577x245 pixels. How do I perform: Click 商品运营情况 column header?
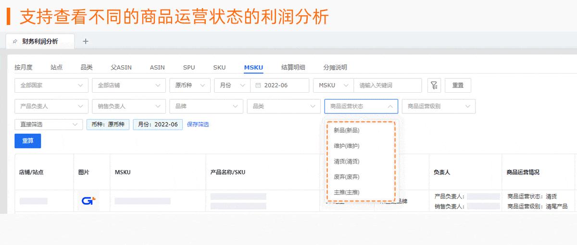coord(523,172)
